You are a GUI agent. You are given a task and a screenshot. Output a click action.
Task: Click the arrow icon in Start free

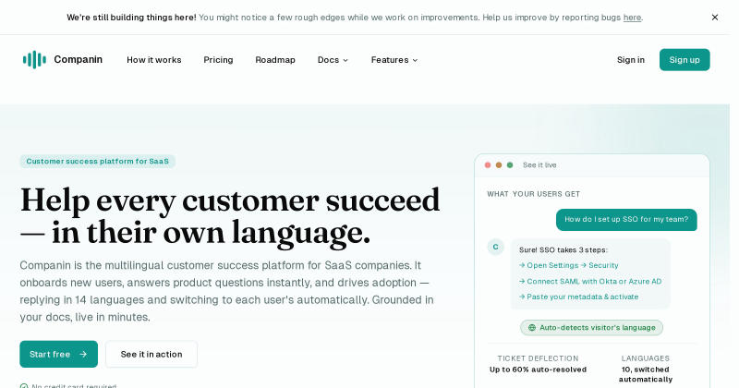83,354
